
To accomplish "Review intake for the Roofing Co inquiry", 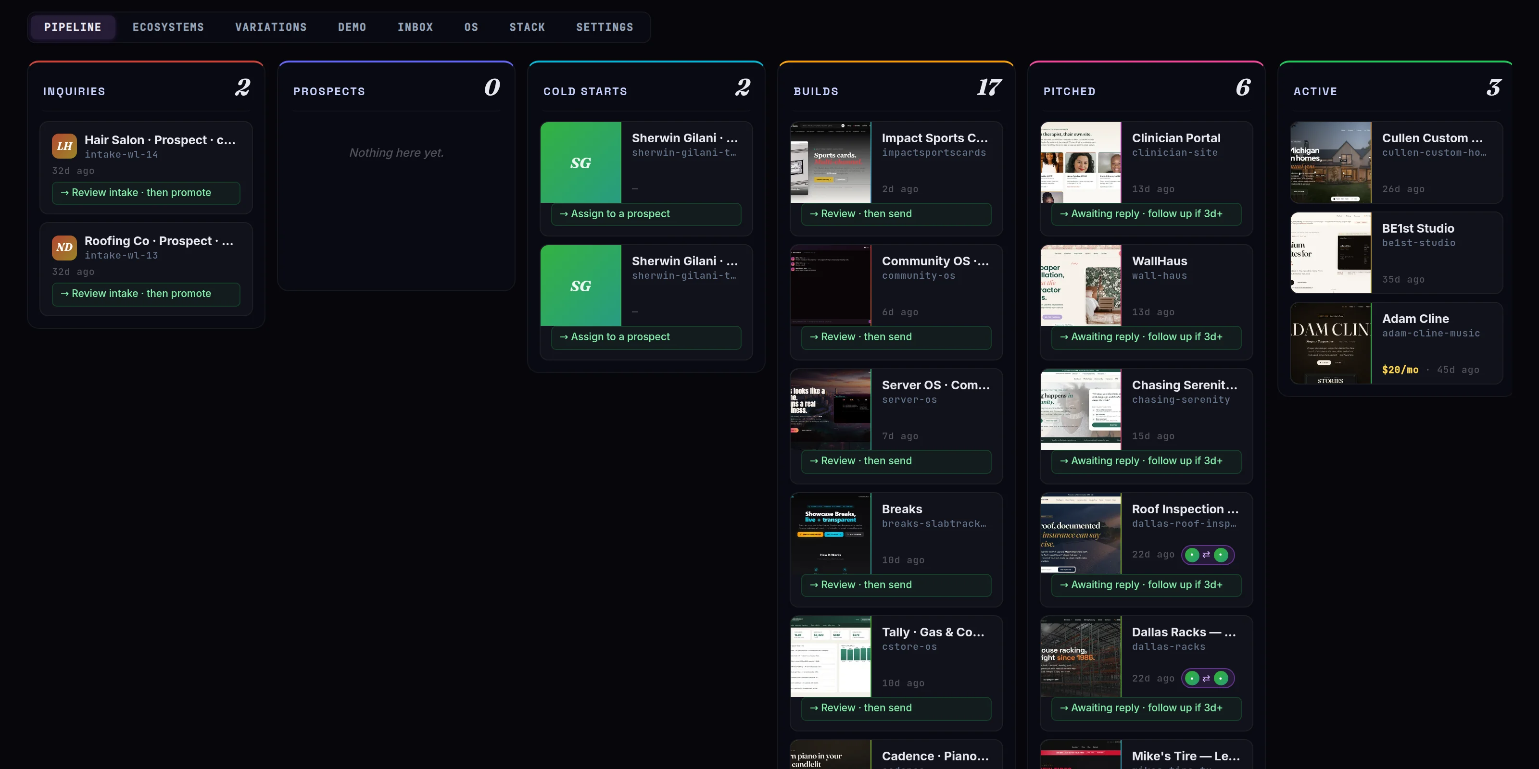I will click(146, 294).
